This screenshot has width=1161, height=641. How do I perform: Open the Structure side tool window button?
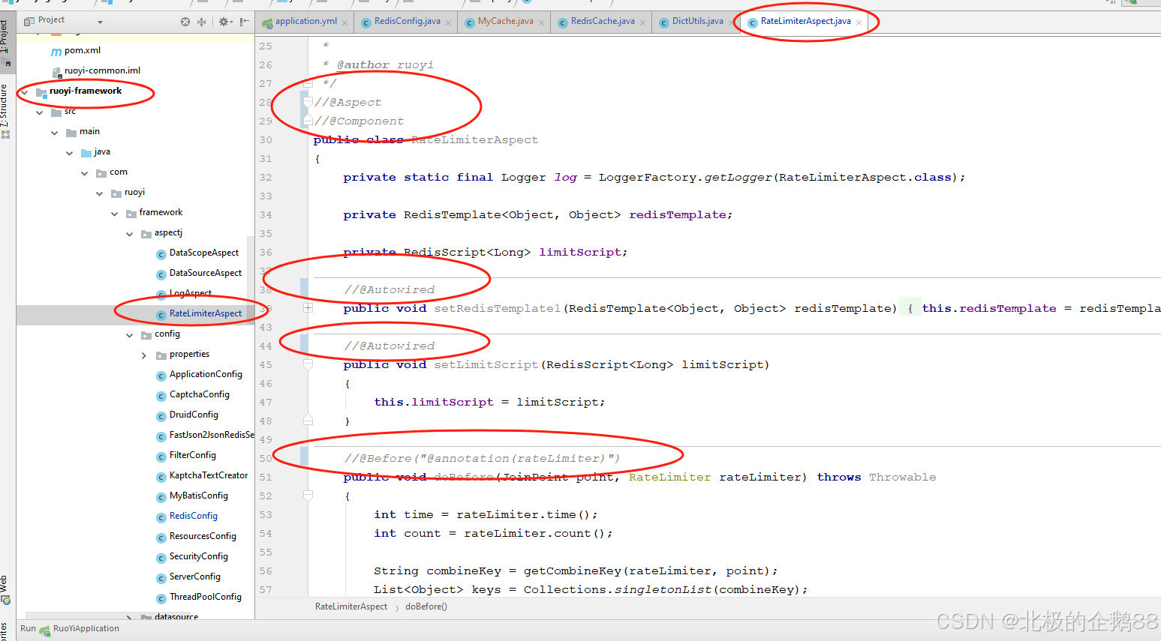(x=5, y=110)
